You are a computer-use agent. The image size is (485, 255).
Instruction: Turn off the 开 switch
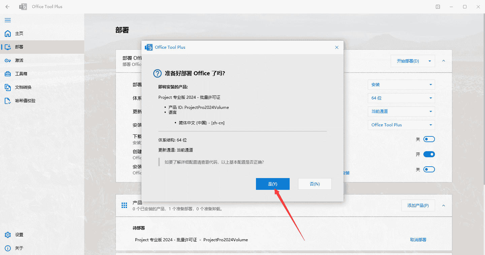pyautogui.click(x=429, y=154)
